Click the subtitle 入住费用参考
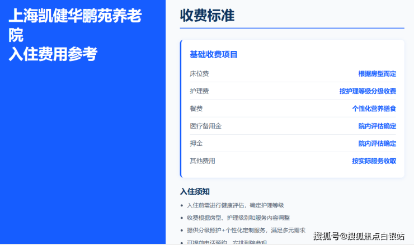Image resolution: width=414 pixels, height=245 pixels. point(53,54)
